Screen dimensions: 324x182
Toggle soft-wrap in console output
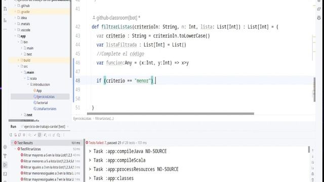(x=313, y=162)
